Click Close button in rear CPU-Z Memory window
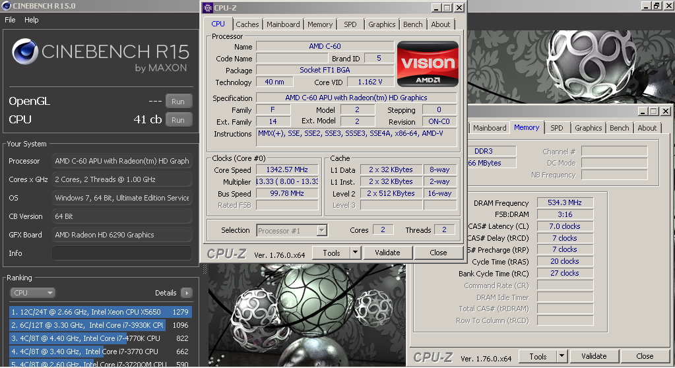This screenshot has height=368, width=675. 645,356
